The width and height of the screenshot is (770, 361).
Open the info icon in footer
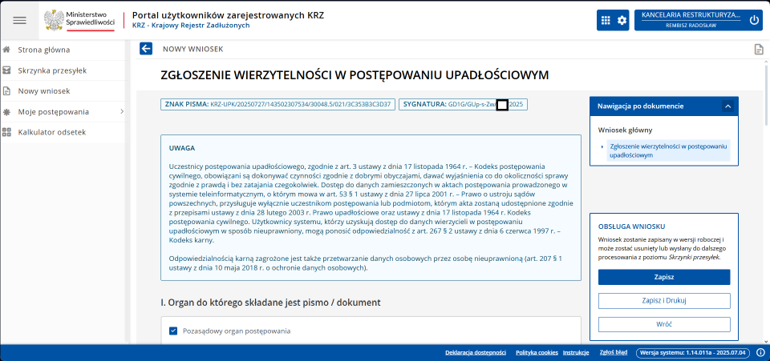760,352
